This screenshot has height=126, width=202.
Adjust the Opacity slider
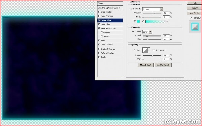[x=154, y=13]
